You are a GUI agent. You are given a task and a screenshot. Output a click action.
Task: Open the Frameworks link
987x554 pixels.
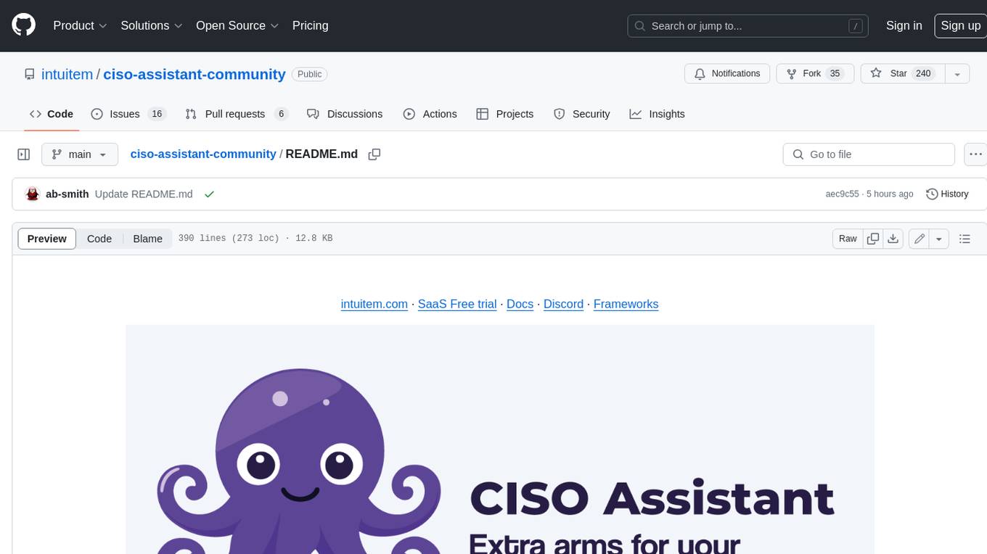coord(626,304)
